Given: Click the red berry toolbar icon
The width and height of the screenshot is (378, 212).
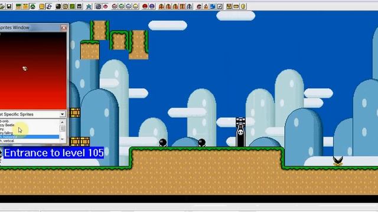Looking at the screenshot, I should click(x=105, y=6).
